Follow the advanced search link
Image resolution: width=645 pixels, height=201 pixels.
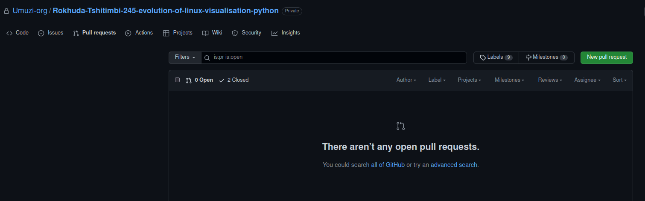[454, 165]
